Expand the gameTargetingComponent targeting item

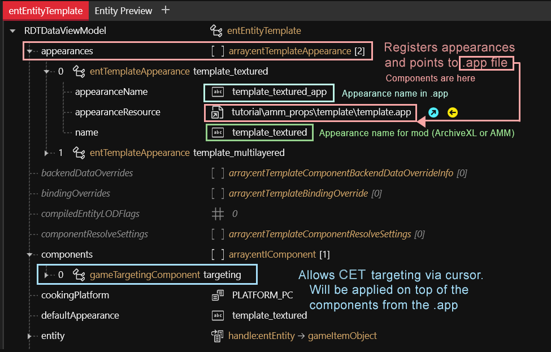pos(47,275)
